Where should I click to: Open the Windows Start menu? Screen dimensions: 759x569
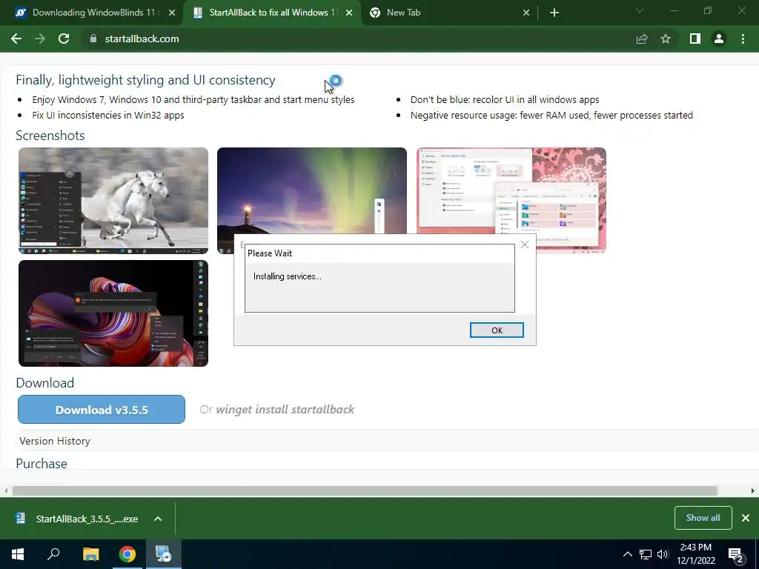pyautogui.click(x=18, y=554)
